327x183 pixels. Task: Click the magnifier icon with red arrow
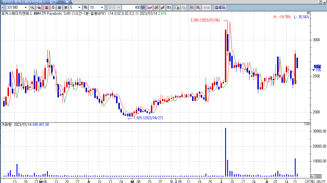tap(39, 7)
